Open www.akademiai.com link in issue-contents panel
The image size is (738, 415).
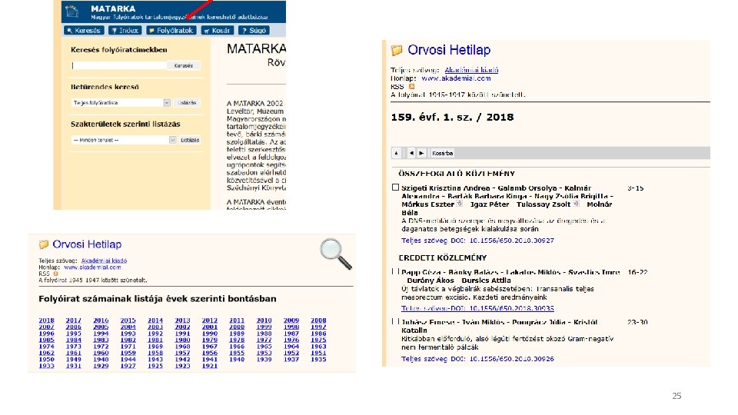click(x=456, y=78)
